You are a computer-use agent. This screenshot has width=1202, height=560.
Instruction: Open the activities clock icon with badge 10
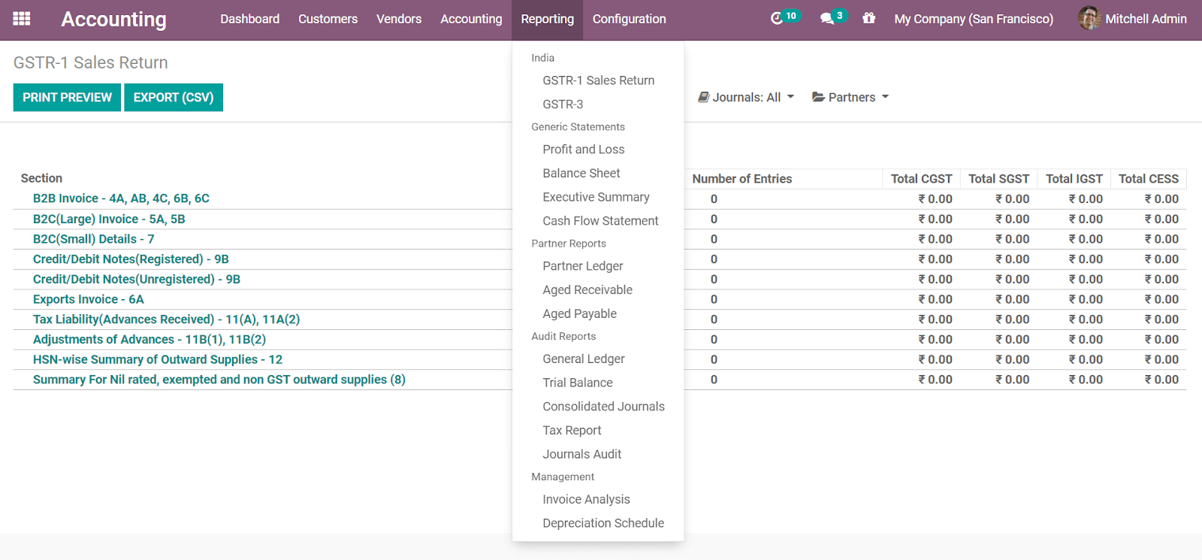(x=785, y=17)
